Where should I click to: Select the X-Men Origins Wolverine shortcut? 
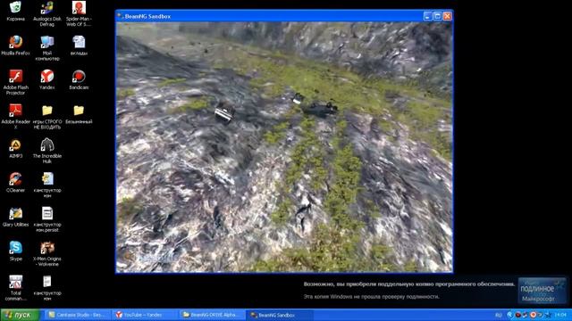(47, 253)
